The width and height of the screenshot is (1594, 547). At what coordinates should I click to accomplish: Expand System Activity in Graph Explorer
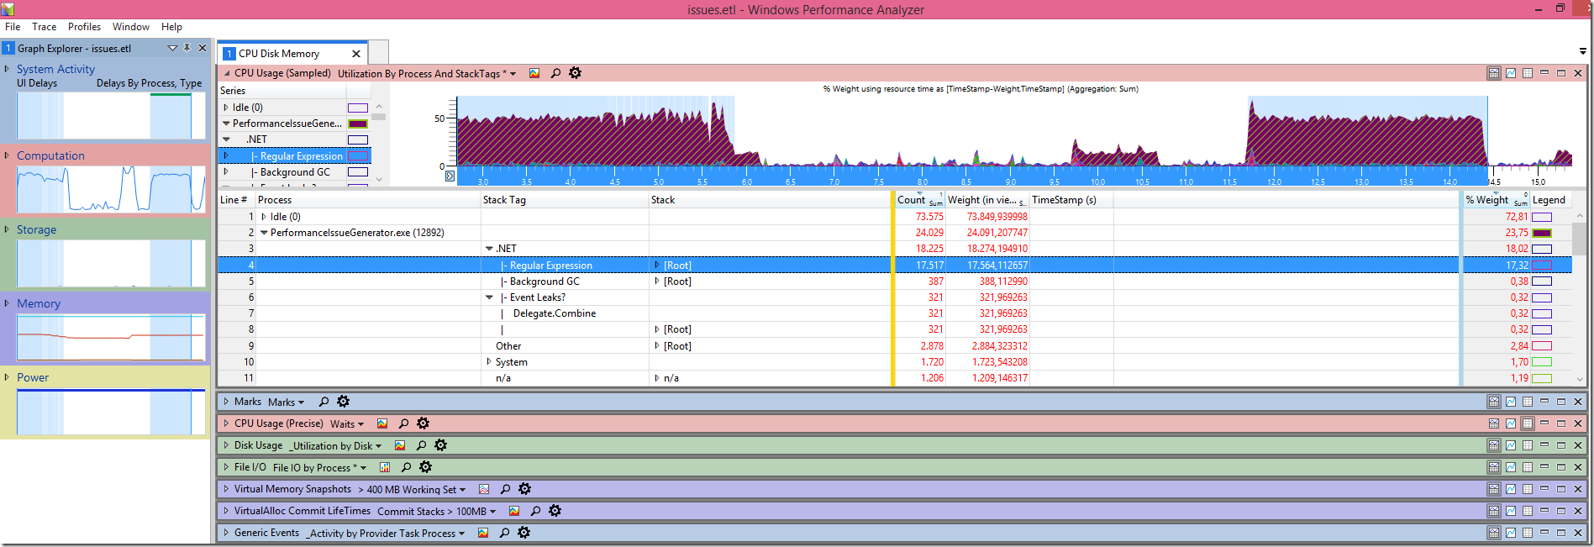[8, 69]
